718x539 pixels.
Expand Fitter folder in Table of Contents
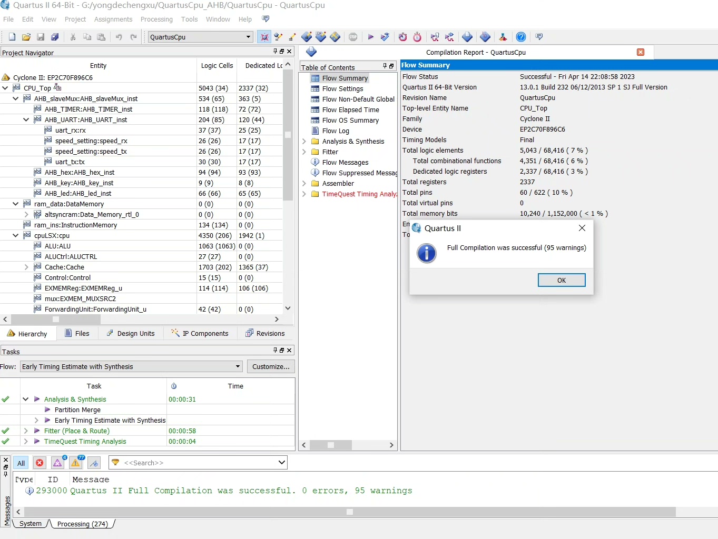(x=304, y=152)
